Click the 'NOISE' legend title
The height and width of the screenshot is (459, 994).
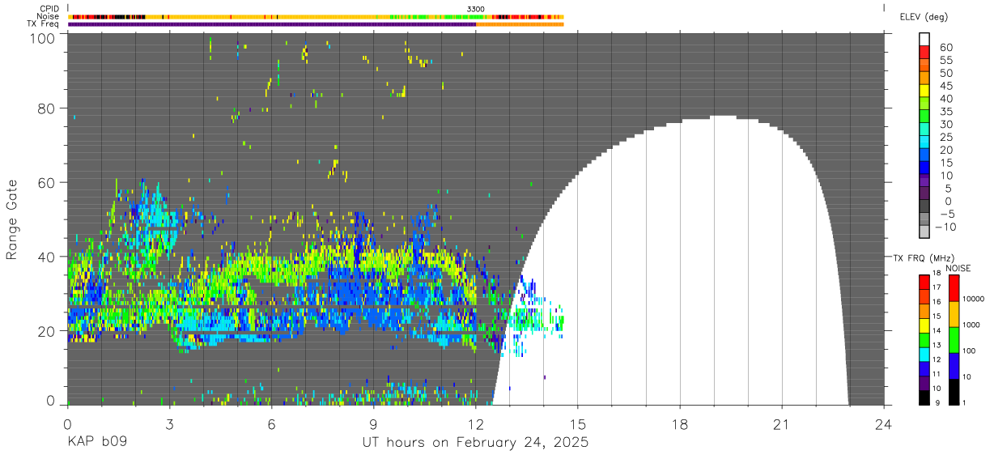pos(959,268)
